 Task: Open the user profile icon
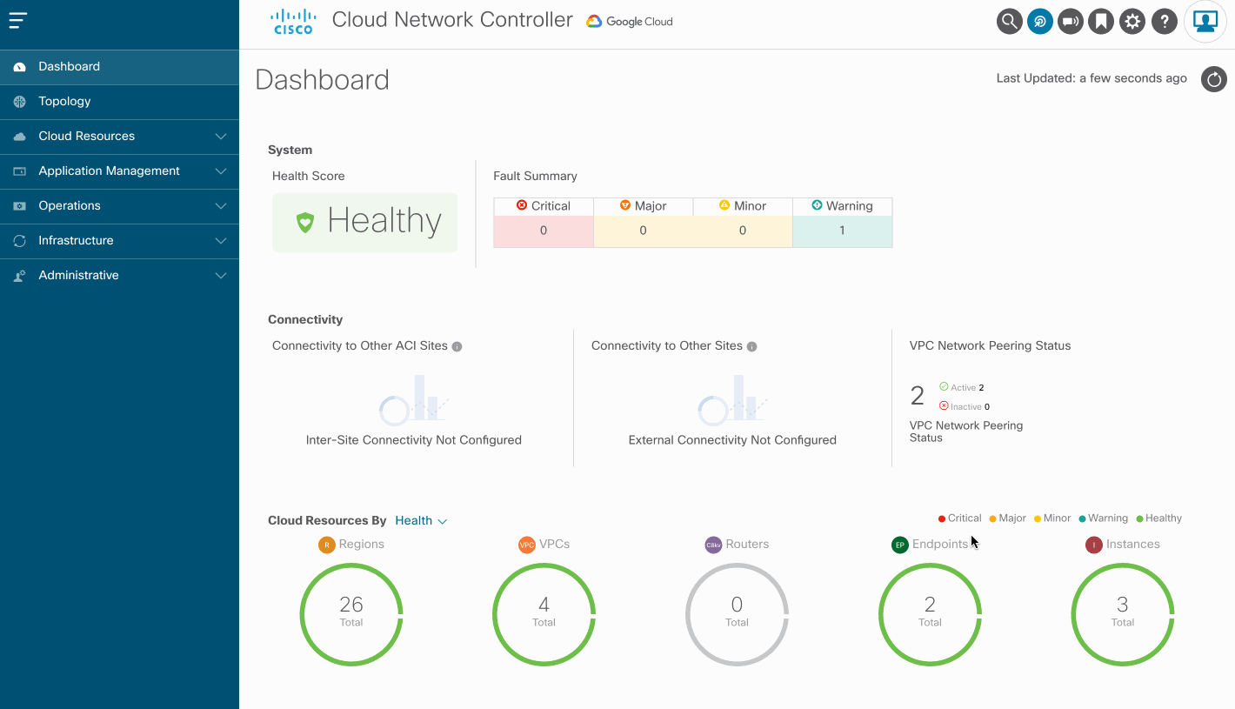(1205, 22)
